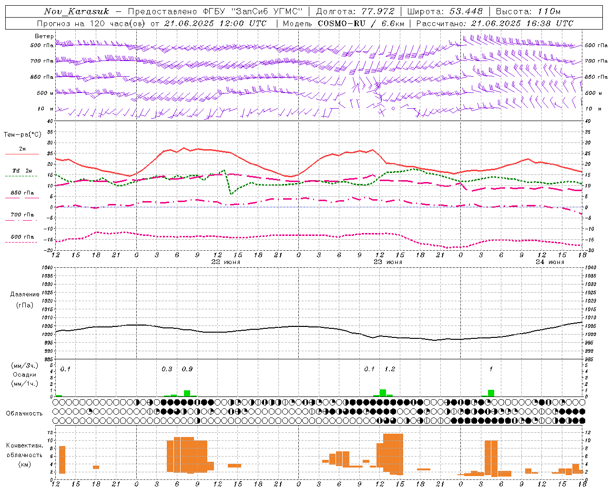Click the 22 июня date label

pos(226,262)
